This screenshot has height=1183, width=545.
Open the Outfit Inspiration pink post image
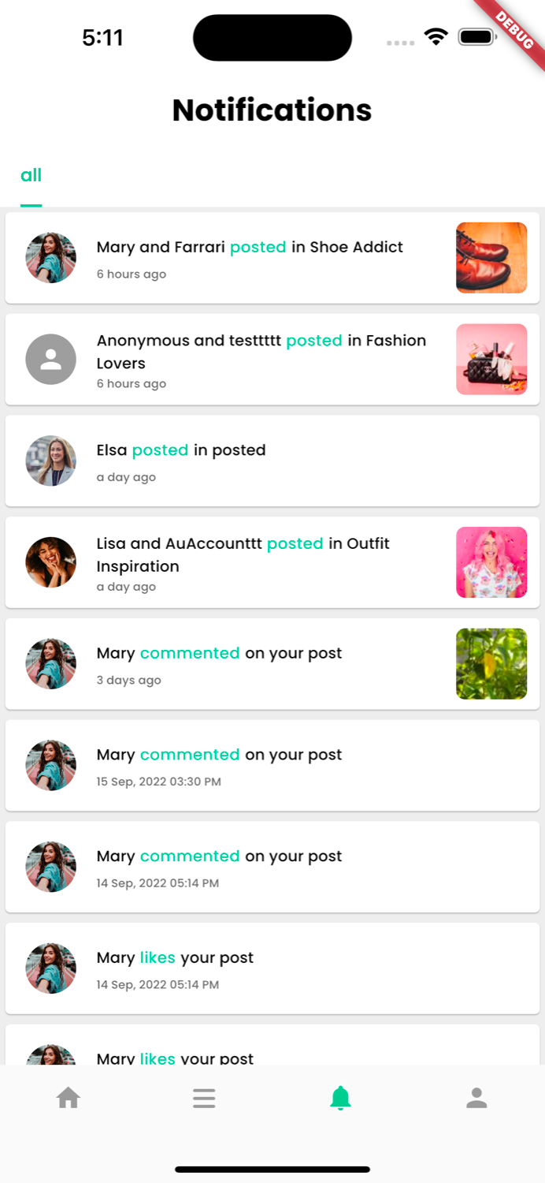[x=491, y=562]
